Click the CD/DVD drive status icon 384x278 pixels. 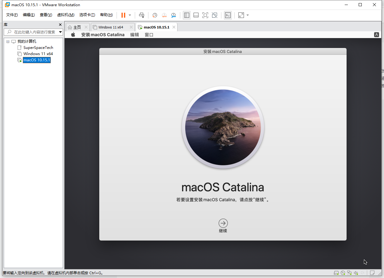point(343,273)
